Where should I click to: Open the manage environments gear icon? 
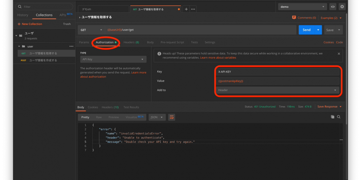click(x=342, y=7)
